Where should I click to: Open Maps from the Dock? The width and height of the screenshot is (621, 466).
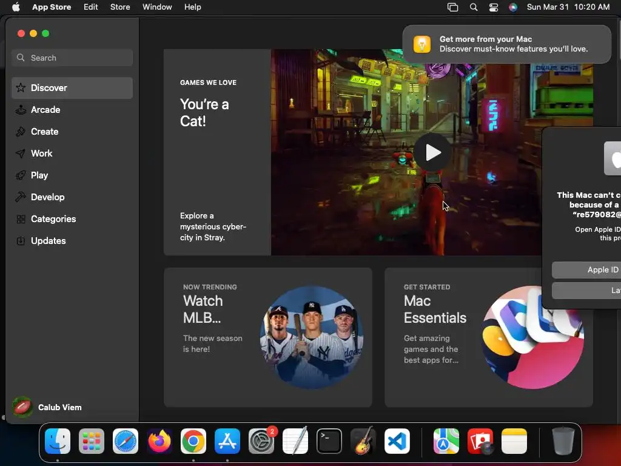pos(446,441)
